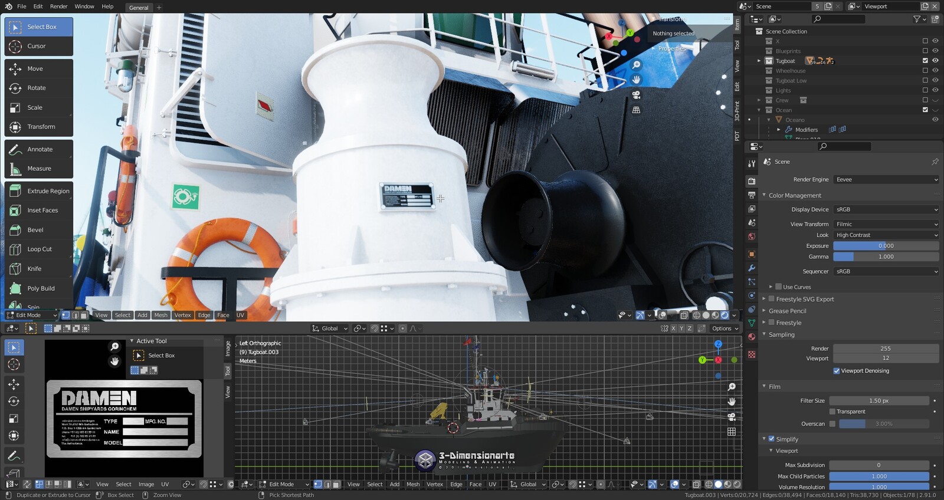Open World properties tab icon

[x=752, y=236]
